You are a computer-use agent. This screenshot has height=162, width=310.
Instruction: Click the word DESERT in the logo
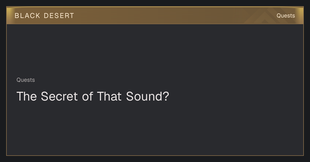click(59, 16)
